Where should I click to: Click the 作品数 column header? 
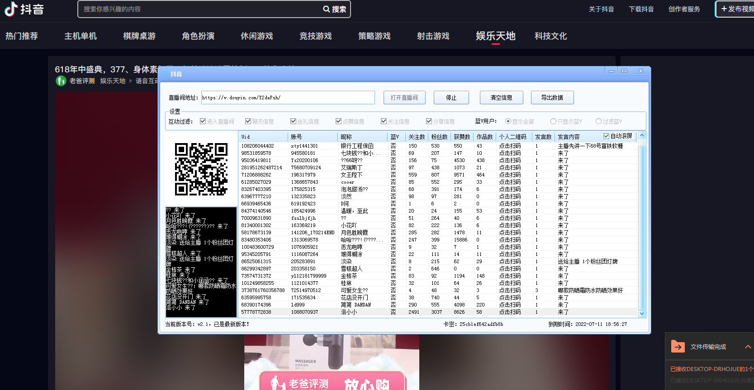[x=484, y=137]
